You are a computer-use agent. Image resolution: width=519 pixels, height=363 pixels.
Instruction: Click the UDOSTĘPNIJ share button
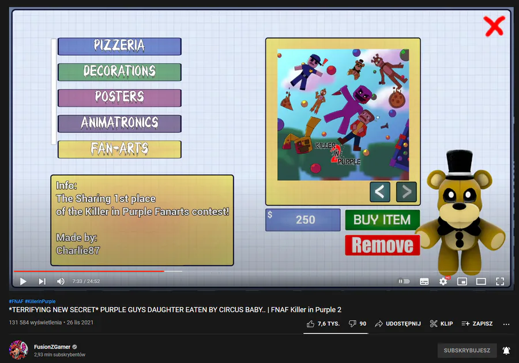tap(398, 324)
